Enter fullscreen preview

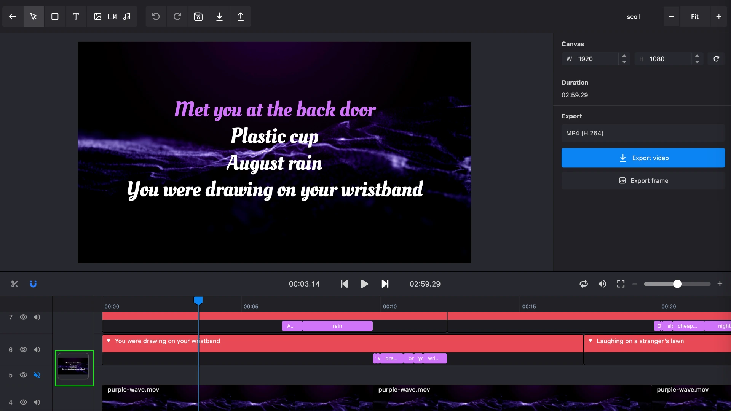click(x=621, y=284)
